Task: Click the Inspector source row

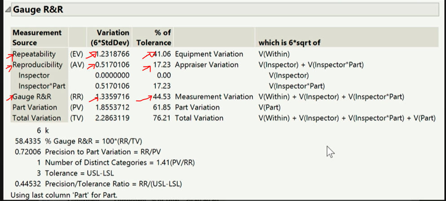Action: pos(34,75)
